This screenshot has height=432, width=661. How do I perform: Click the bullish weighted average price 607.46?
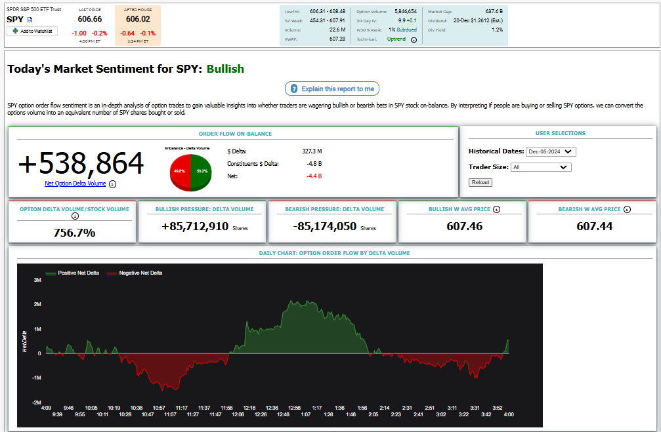465,227
